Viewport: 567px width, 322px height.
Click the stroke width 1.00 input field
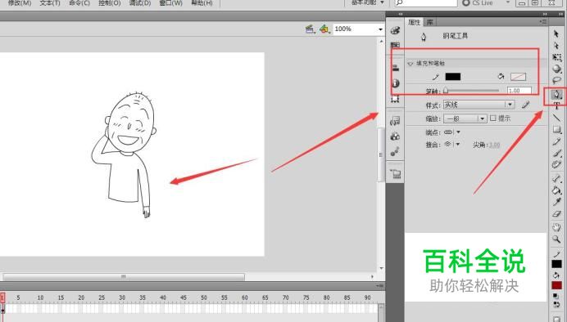519,91
